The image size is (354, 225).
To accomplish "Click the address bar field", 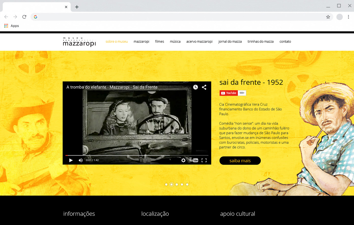I will click(x=182, y=17).
